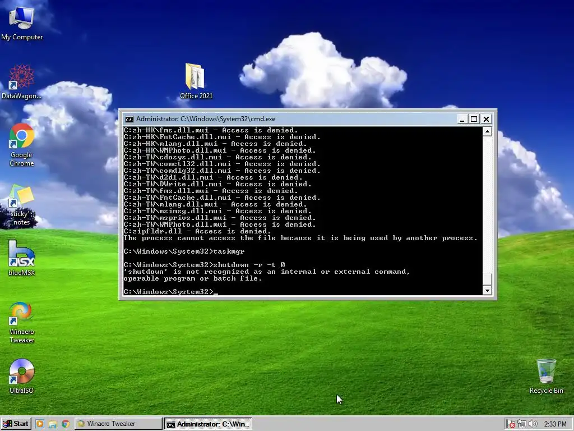Click 'C:zh-TW\d2d1.dll.mui' line
This screenshot has width=574, height=431.
click(213, 177)
